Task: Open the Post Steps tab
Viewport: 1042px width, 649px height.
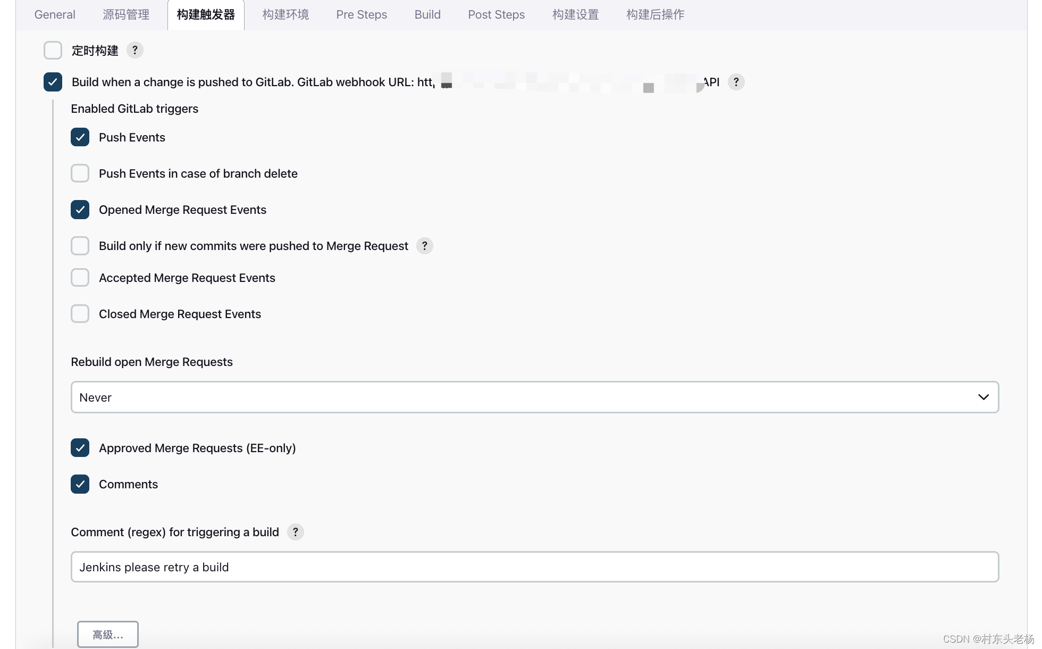Action: pyautogui.click(x=496, y=14)
